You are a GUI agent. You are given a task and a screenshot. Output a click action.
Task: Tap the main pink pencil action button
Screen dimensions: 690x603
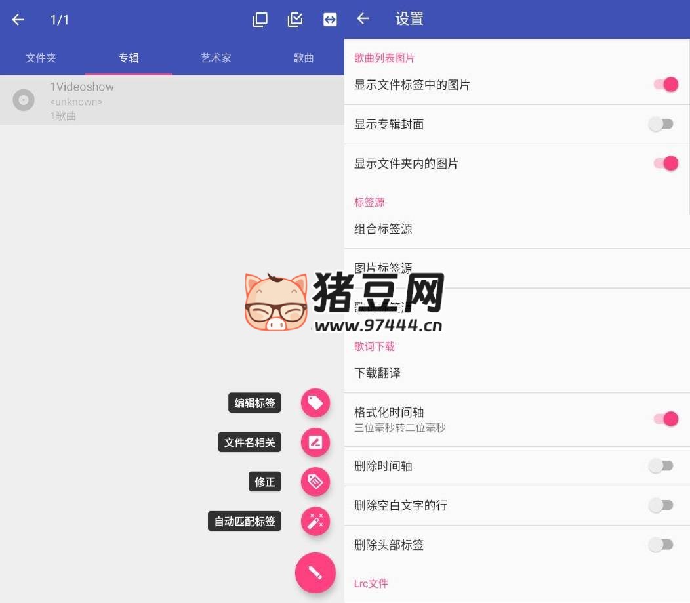(x=315, y=572)
